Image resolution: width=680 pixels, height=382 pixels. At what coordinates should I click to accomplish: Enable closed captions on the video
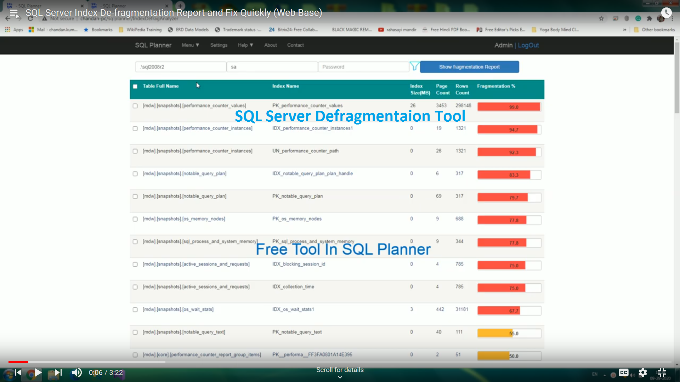[624, 372]
